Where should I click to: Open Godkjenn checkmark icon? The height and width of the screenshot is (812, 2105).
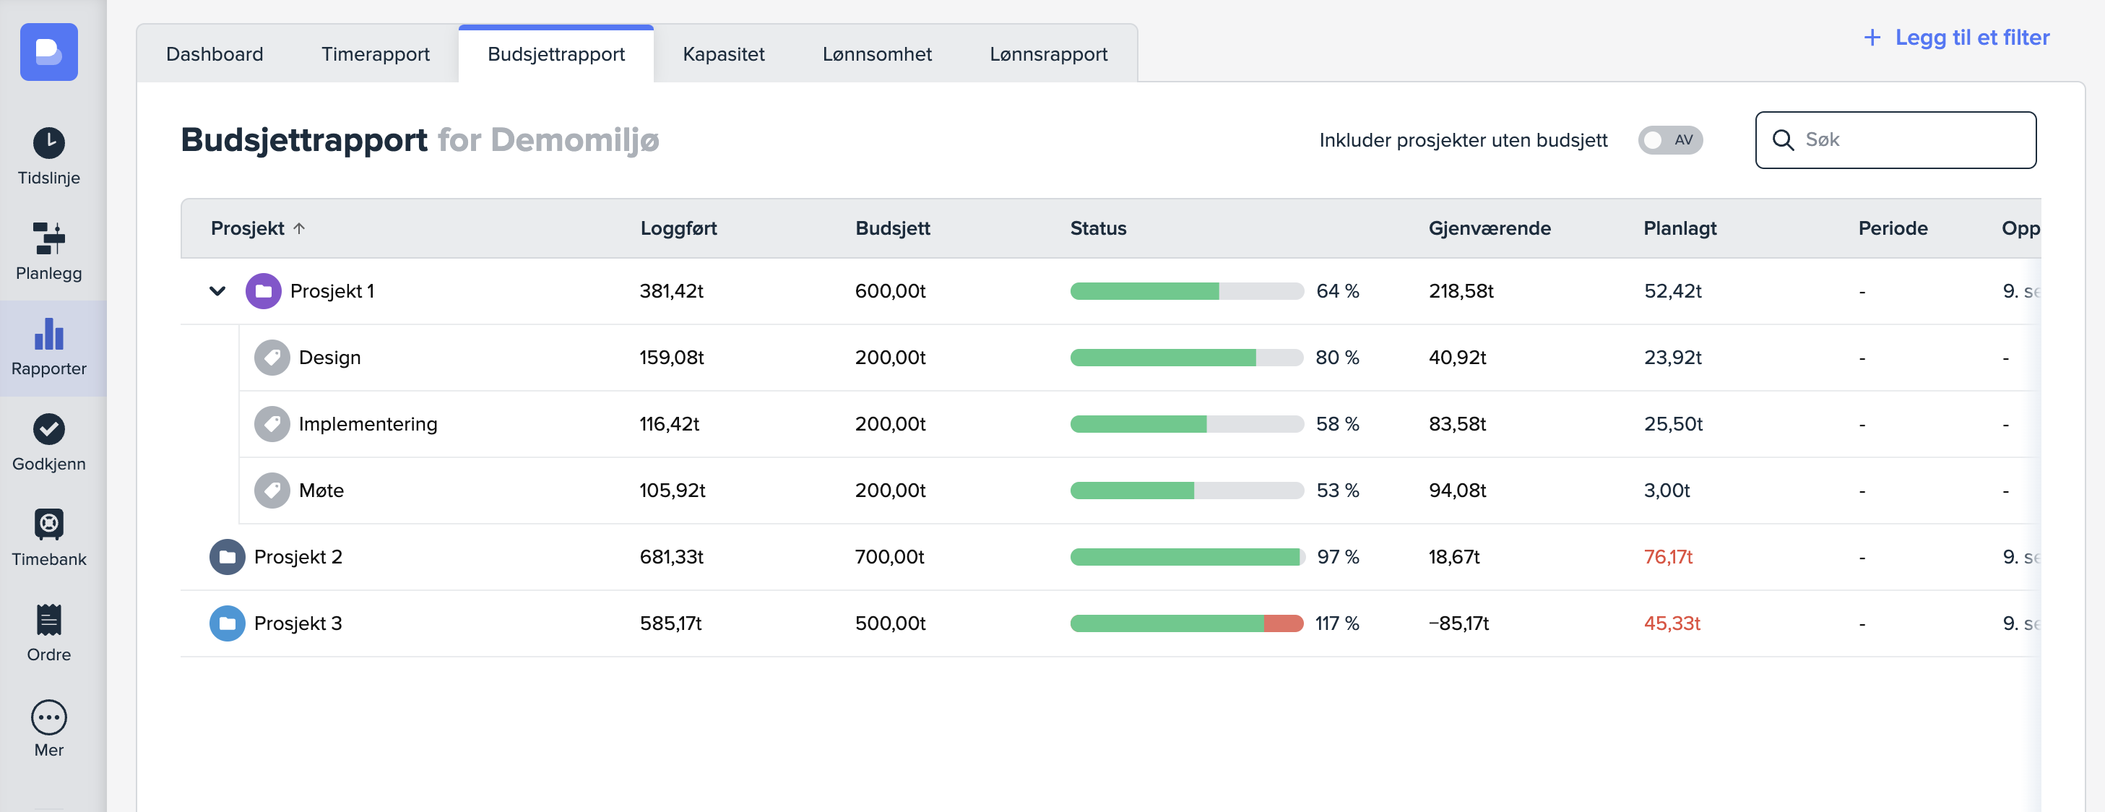(49, 430)
